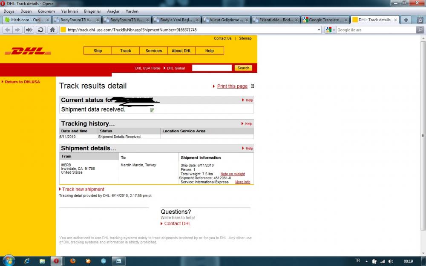Open the Note on weight link

pyautogui.click(x=233, y=174)
